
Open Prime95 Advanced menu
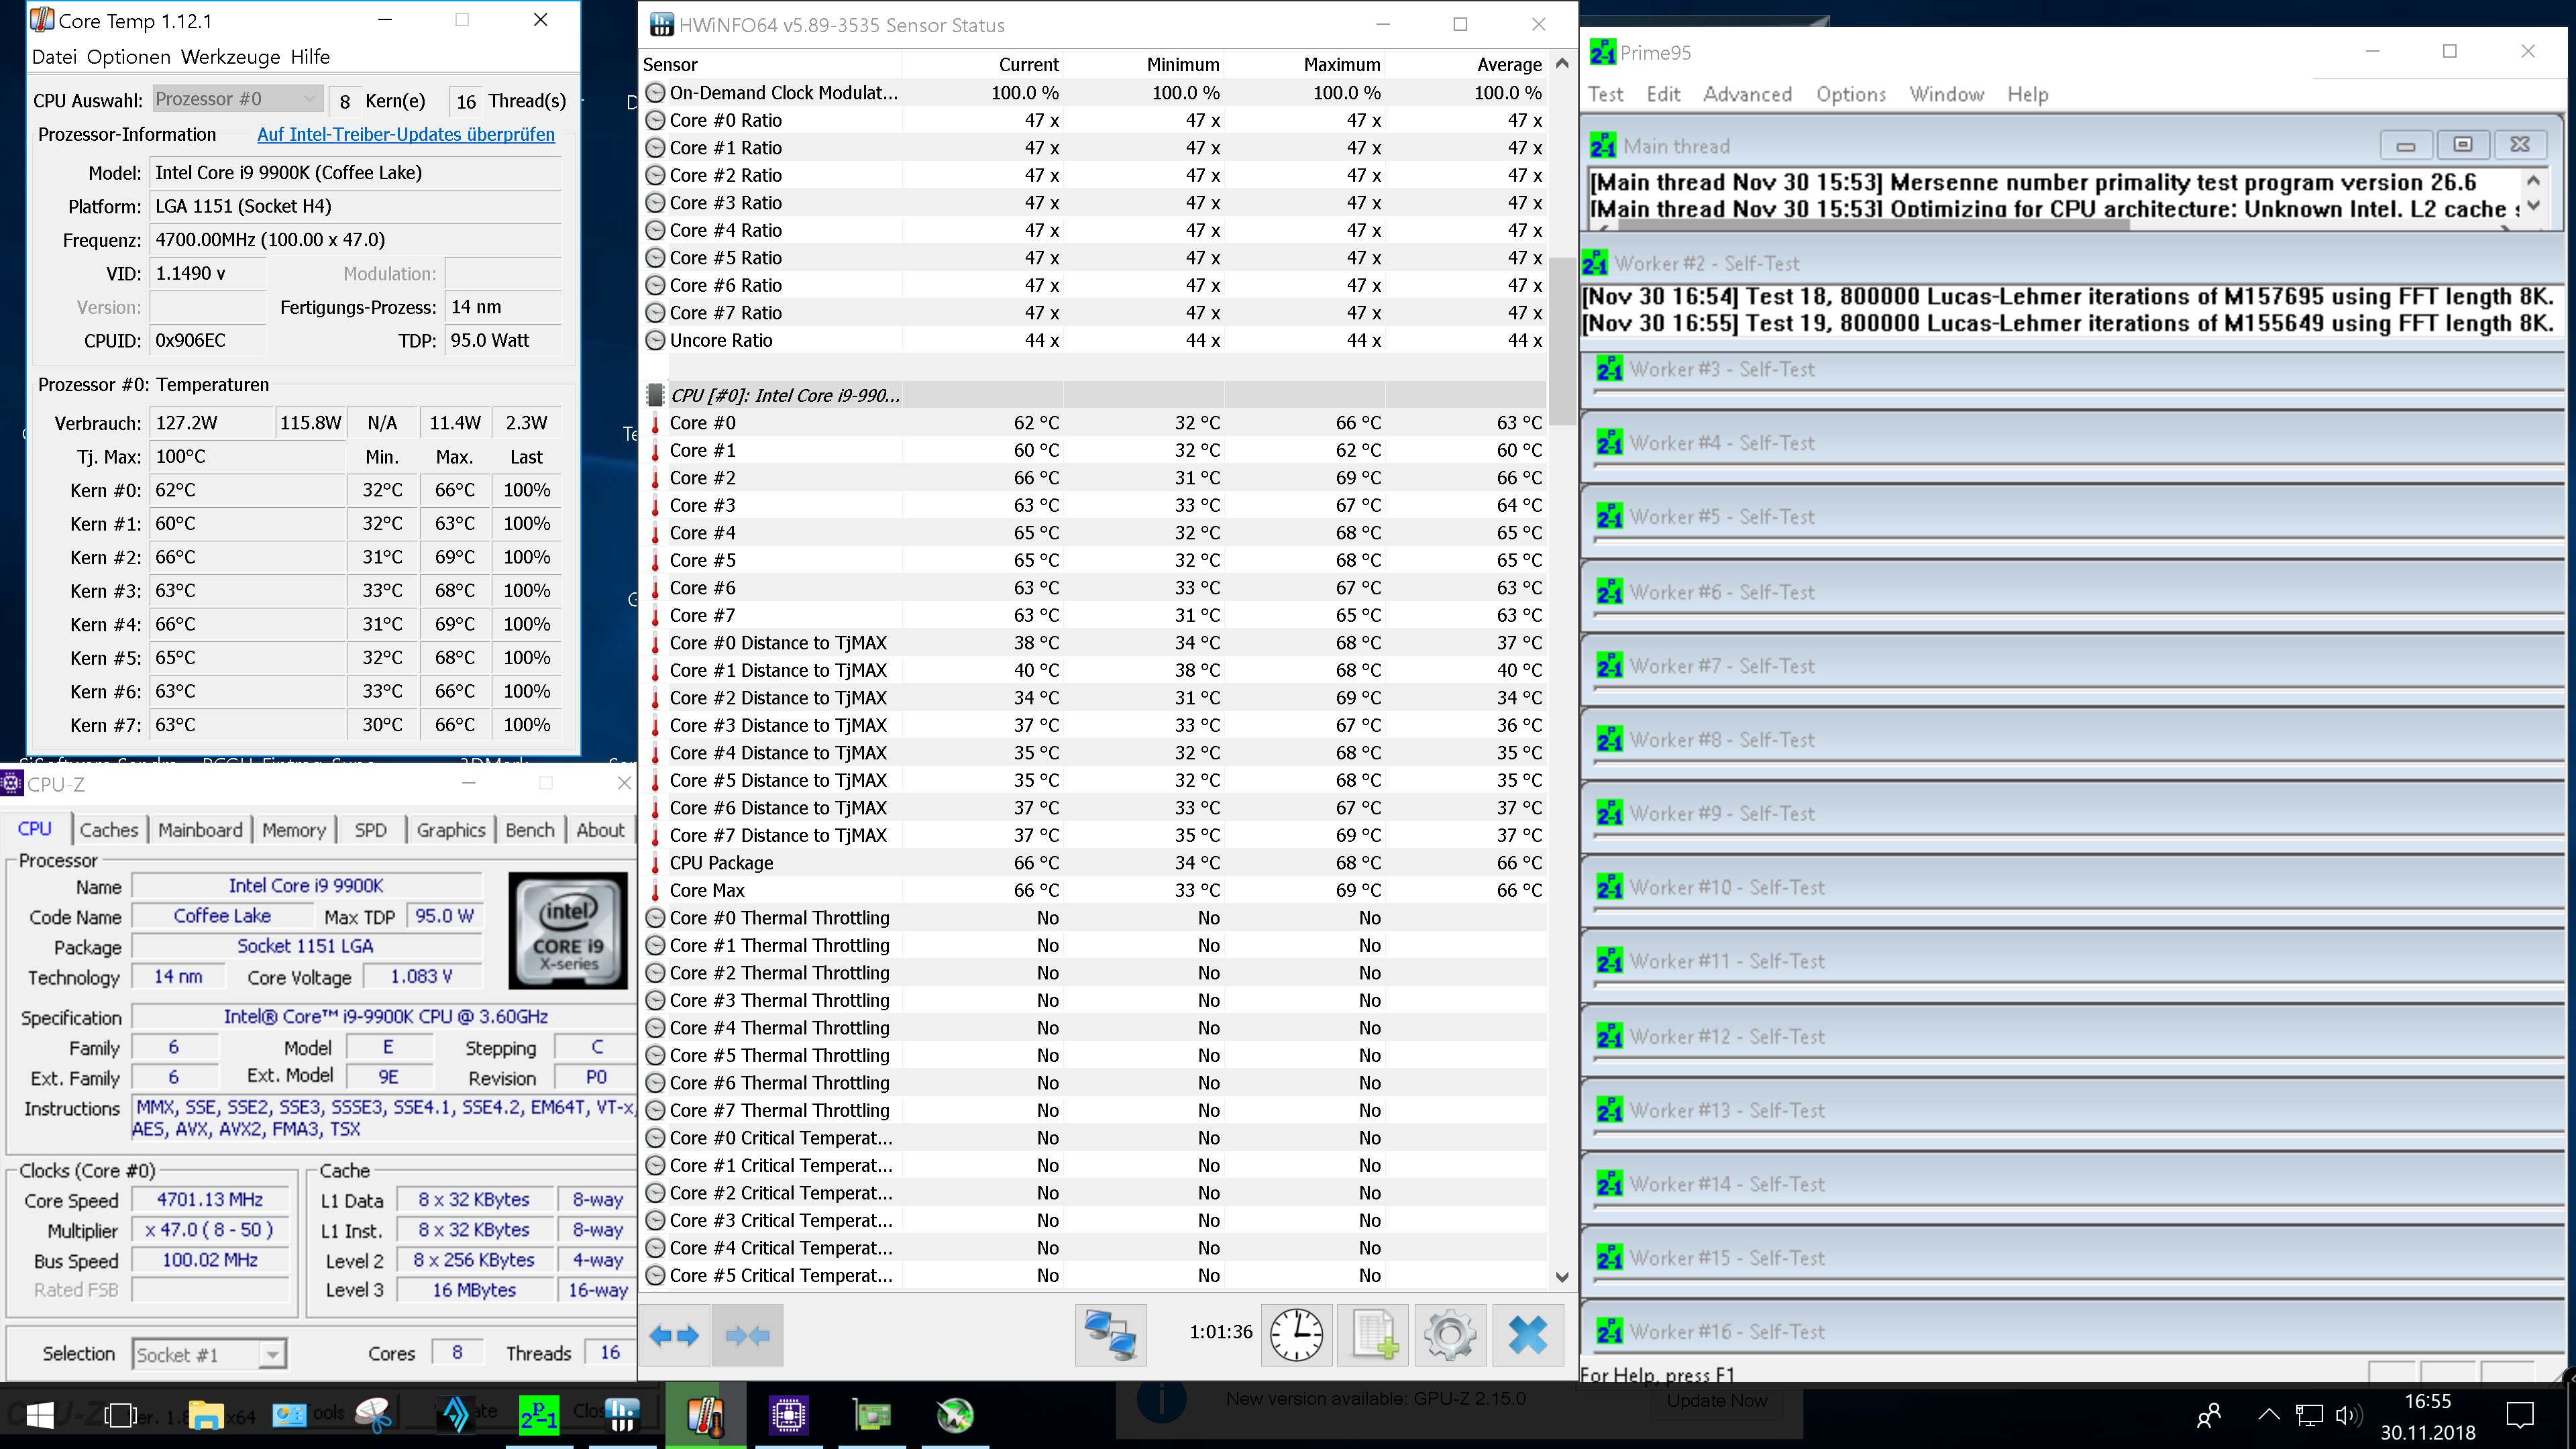pyautogui.click(x=1747, y=94)
